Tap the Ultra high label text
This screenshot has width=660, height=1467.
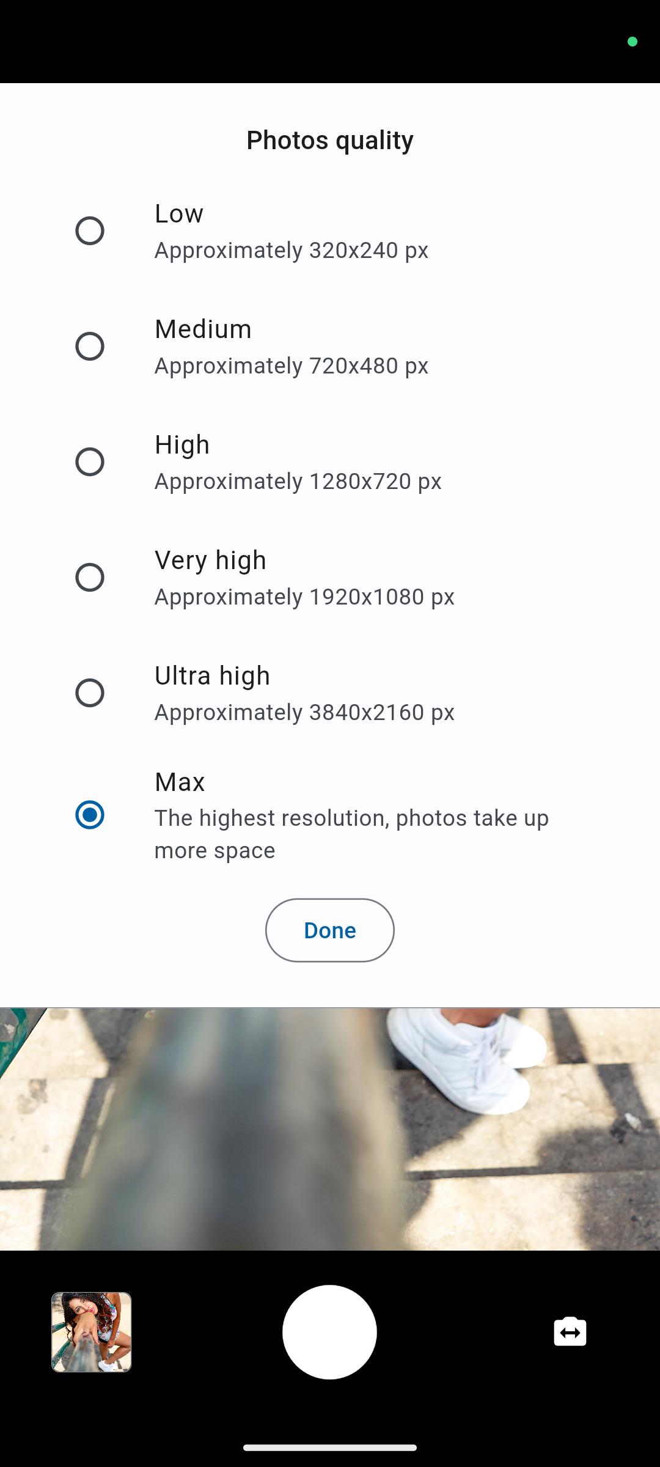coord(212,676)
